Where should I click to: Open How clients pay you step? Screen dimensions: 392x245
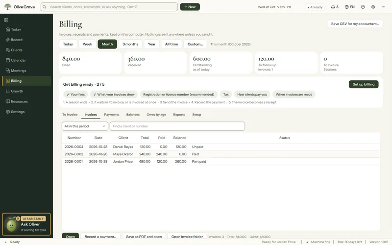(252, 95)
